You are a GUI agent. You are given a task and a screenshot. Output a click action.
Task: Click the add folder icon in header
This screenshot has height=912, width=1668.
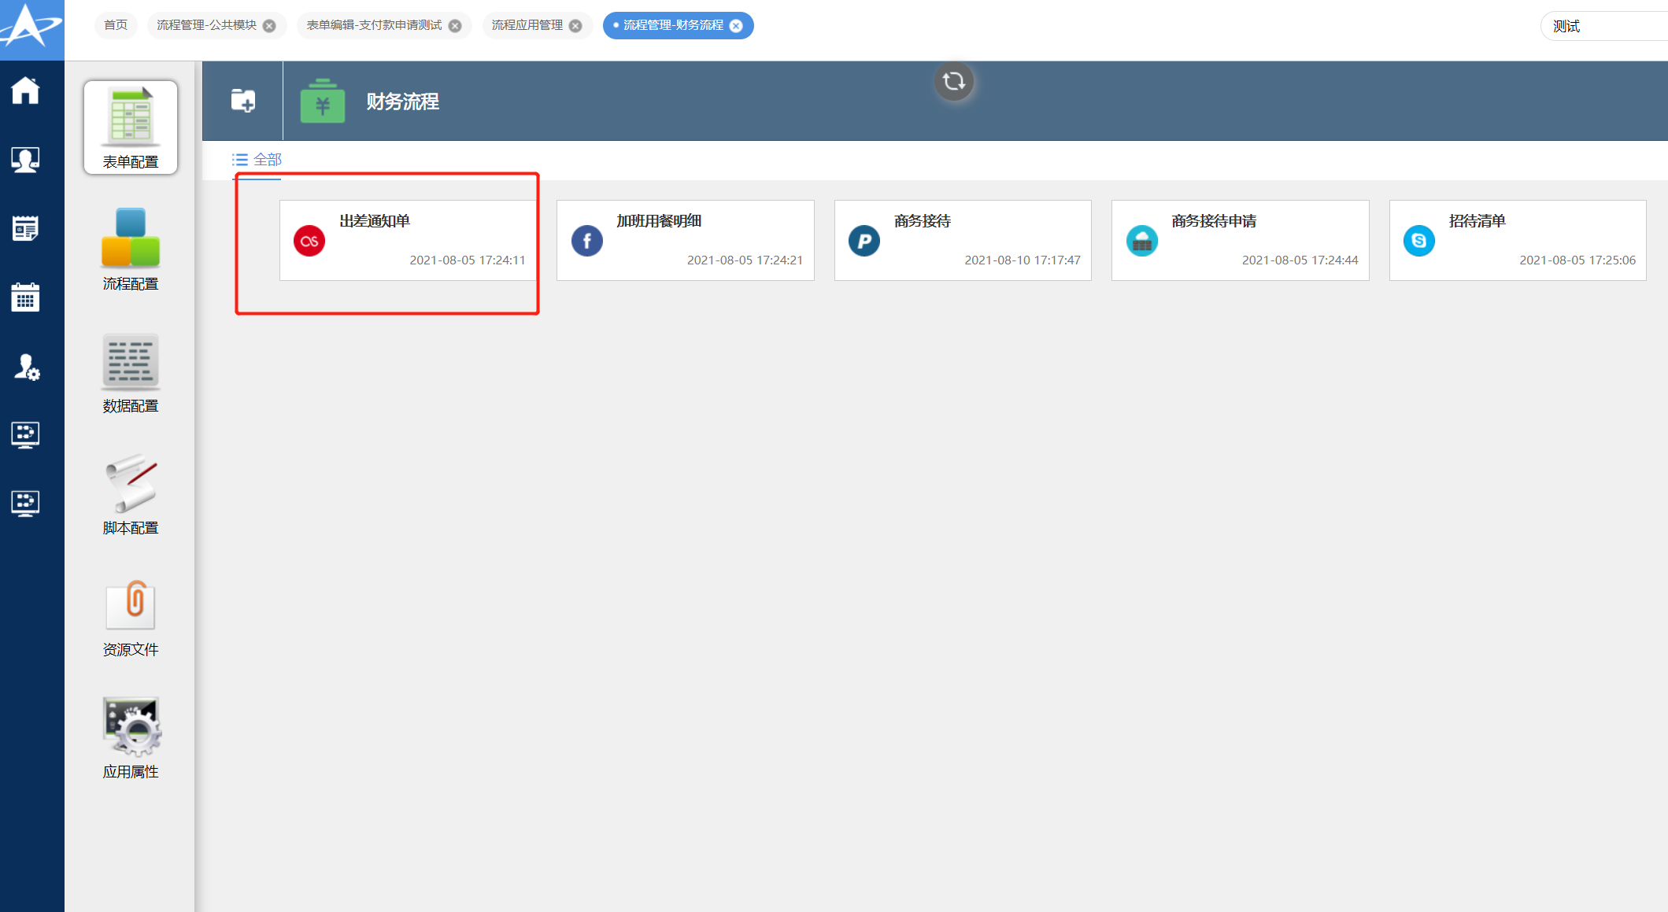(242, 101)
